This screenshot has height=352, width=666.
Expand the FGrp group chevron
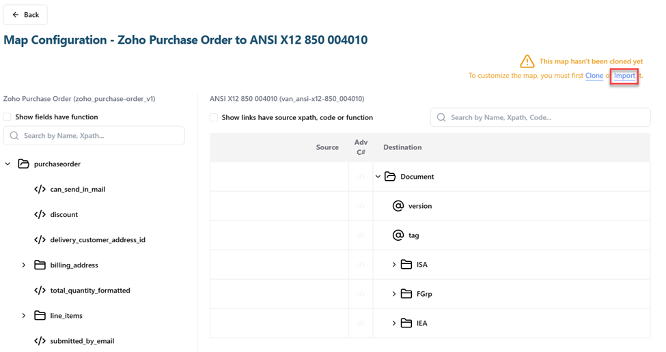pos(394,294)
